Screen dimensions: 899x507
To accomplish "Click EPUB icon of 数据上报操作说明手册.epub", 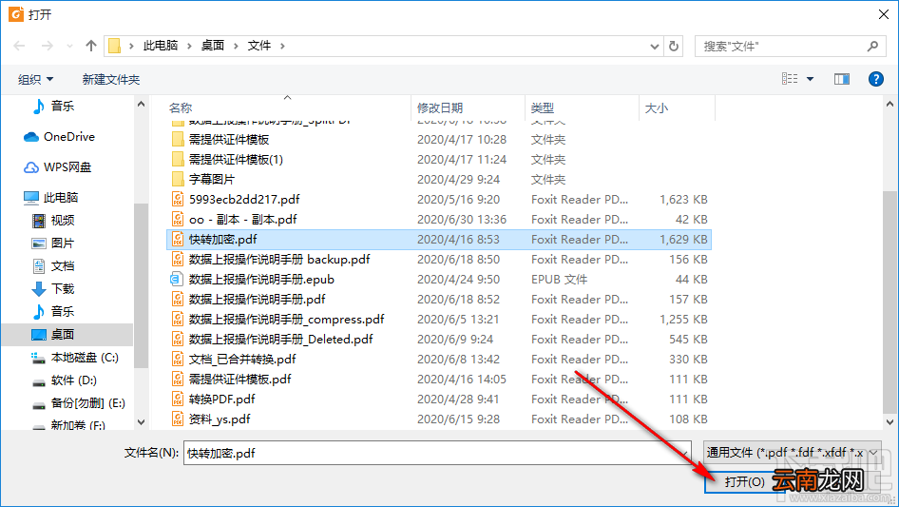I will pyautogui.click(x=177, y=280).
